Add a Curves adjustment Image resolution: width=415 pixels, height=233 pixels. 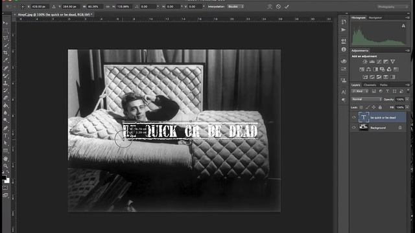click(379, 61)
